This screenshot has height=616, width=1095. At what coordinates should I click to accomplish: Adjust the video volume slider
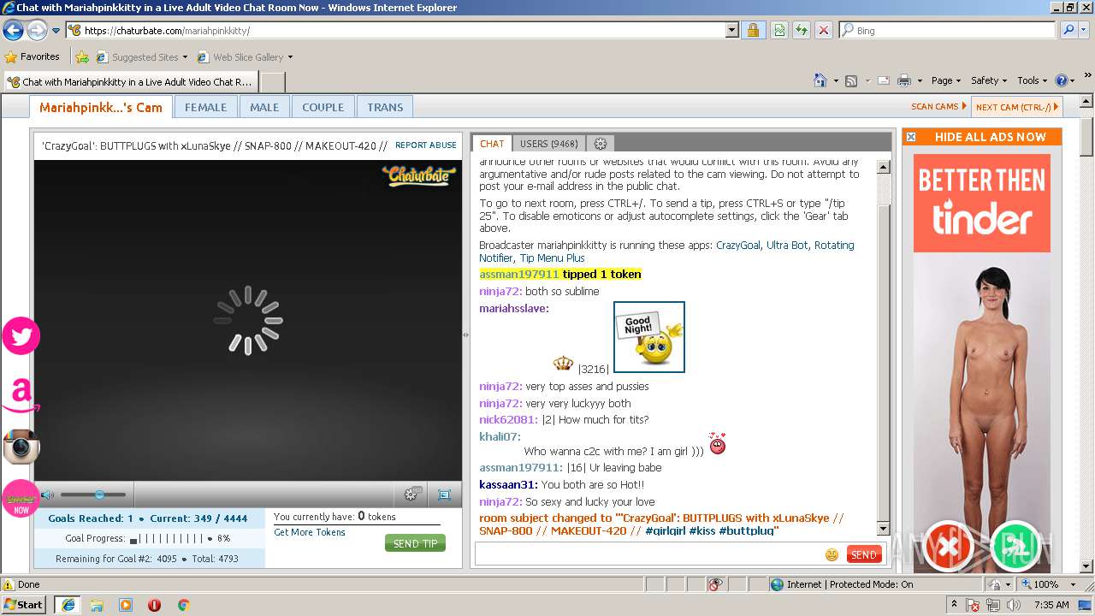click(93, 495)
